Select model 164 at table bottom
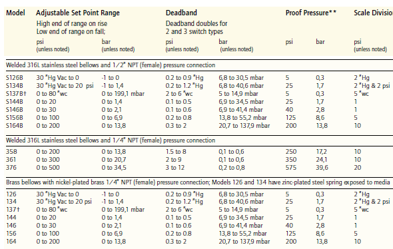Viewport: 393px width, 249px height. click(x=11, y=242)
